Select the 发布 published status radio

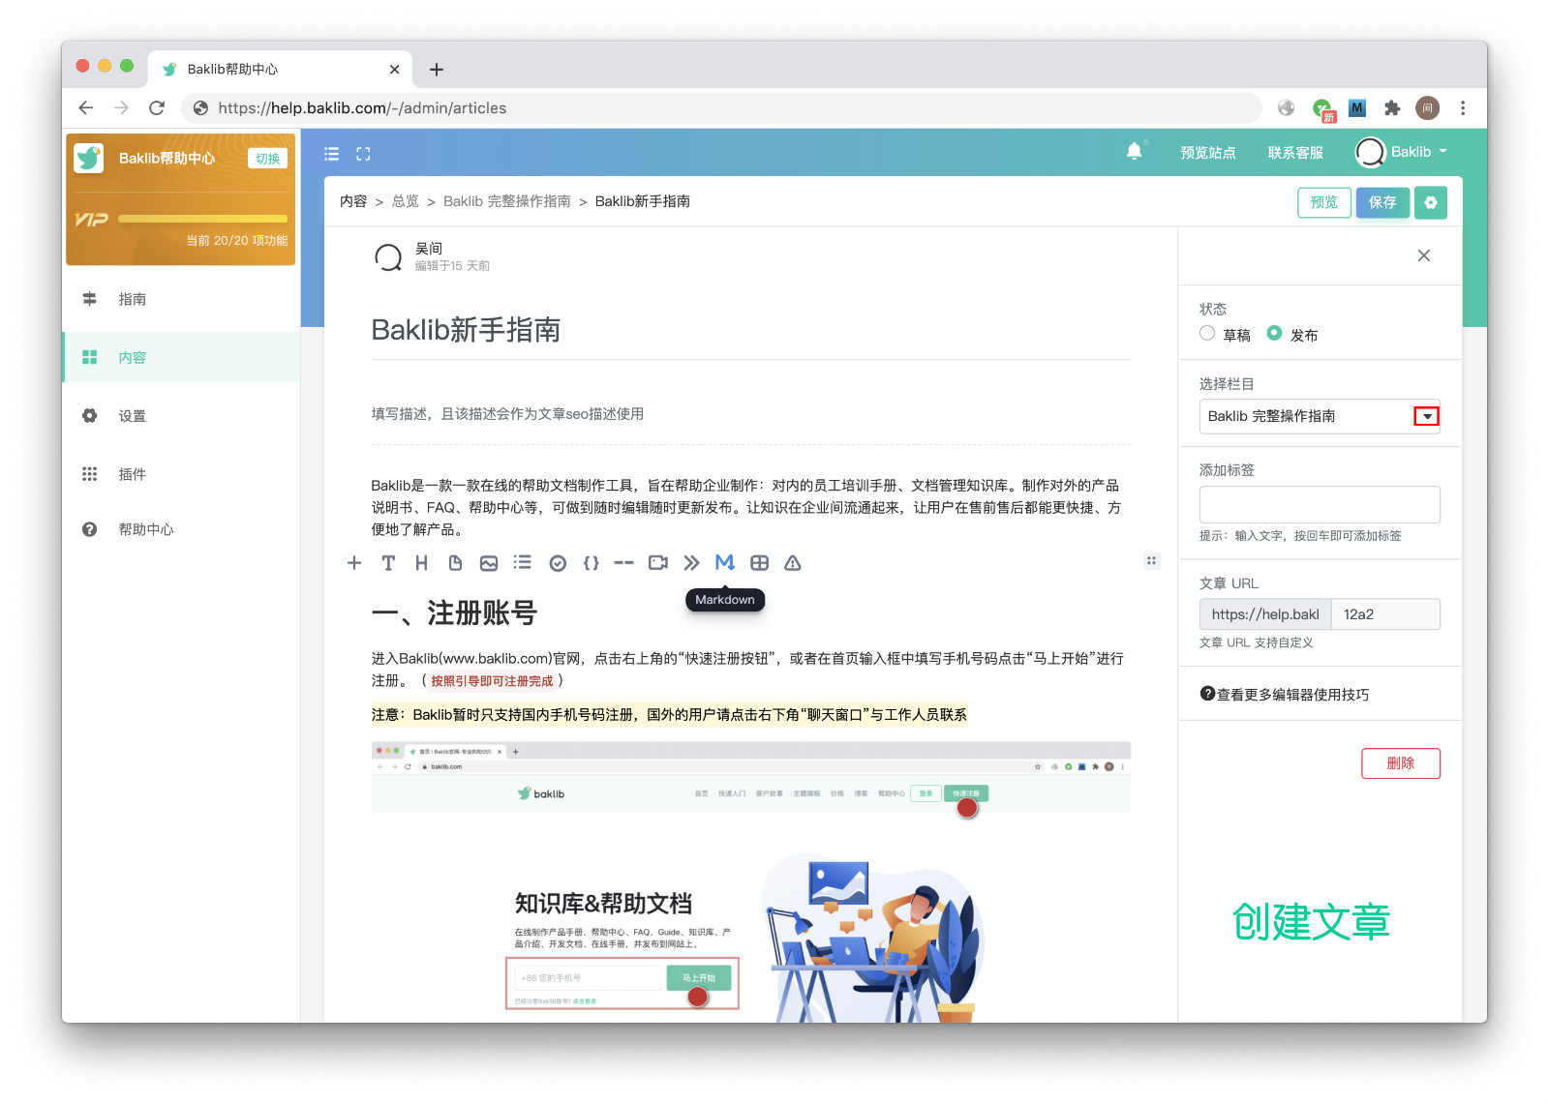pos(1274,333)
